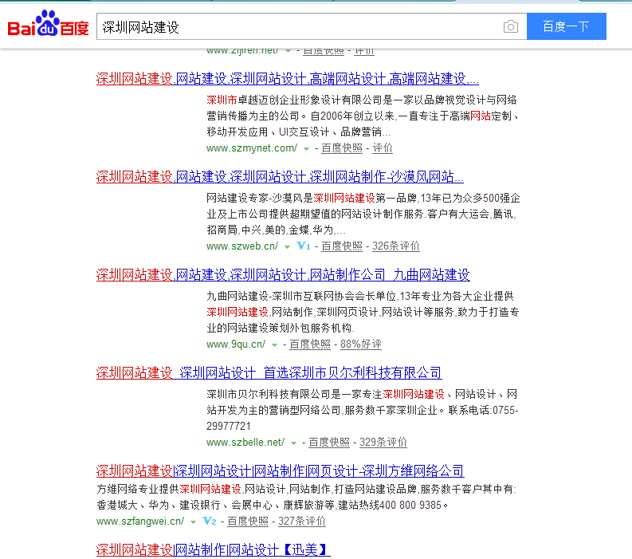This screenshot has height=559, width=632.
Task: Click snippet text mentioning 建站热线400 800 9385
Action: point(272,505)
